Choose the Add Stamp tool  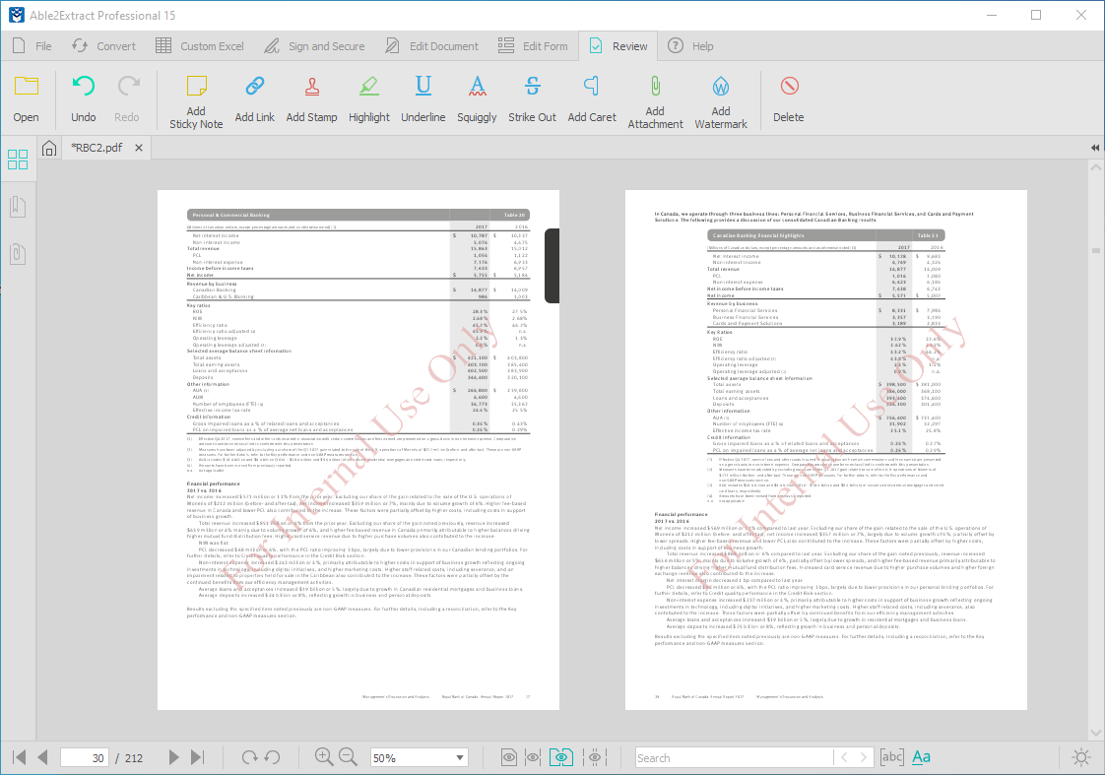pos(311,100)
